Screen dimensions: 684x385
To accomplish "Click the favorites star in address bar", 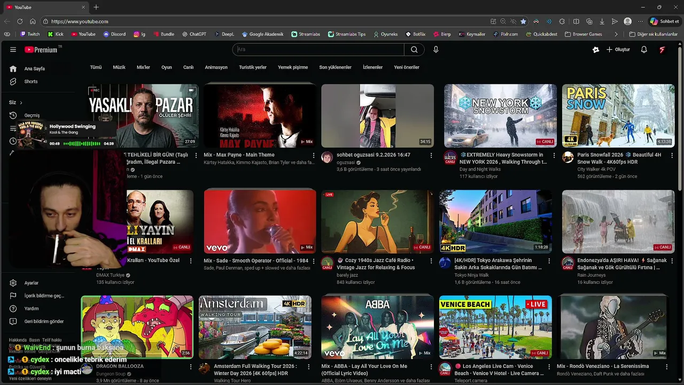I will (x=523, y=21).
